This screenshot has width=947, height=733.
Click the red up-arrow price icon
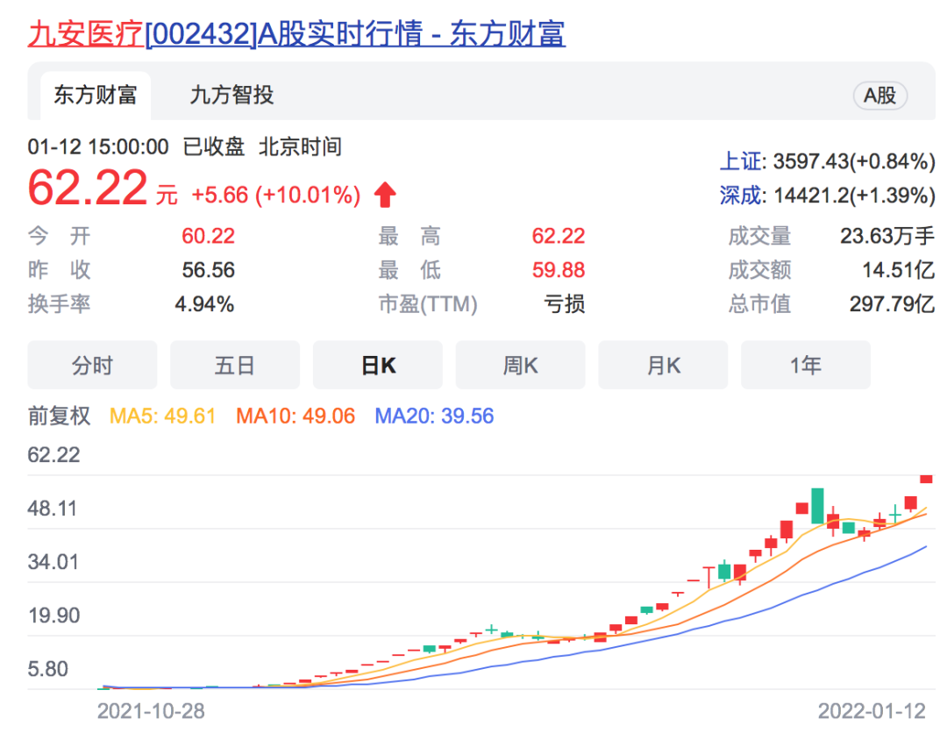coord(385,195)
